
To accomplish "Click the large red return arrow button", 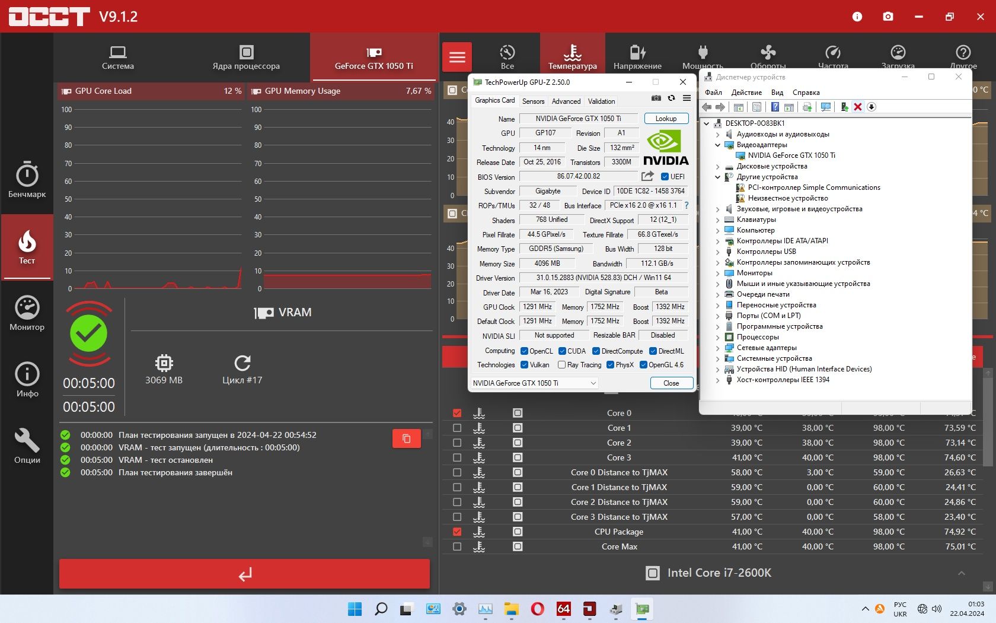I will (244, 574).
